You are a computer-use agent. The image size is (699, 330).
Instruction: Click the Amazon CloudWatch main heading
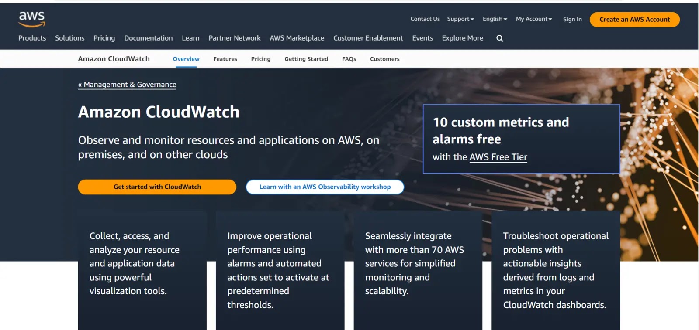[x=159, y=112]
